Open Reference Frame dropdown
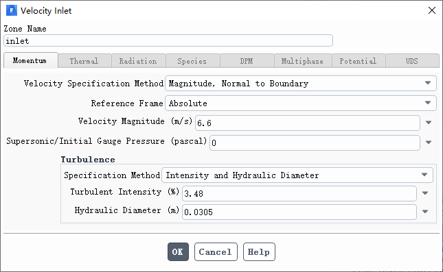This screenshot has height=272, width=443. (301, 103)
